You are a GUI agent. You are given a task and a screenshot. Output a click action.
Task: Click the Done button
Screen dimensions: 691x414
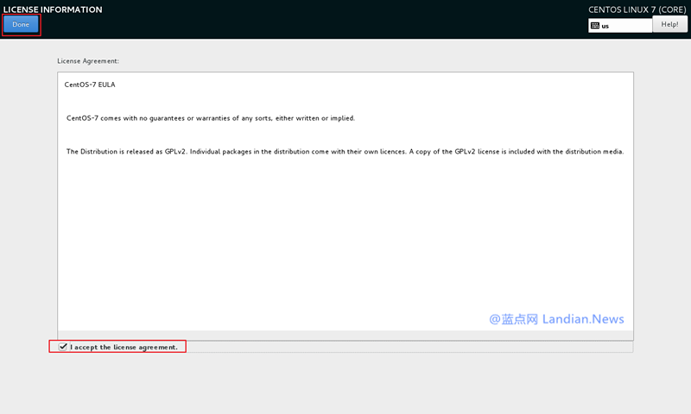click(21, 24)
